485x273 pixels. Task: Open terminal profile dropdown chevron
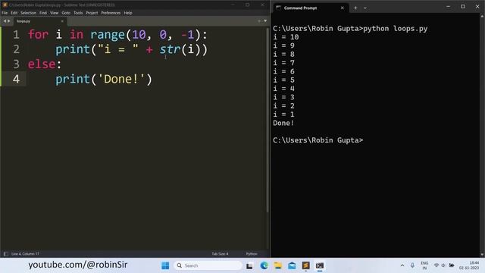365,8
